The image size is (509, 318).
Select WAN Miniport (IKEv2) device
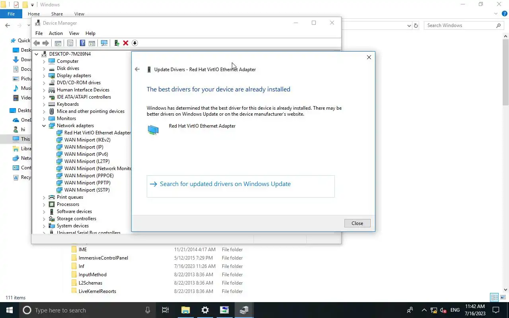coord(83,140)
